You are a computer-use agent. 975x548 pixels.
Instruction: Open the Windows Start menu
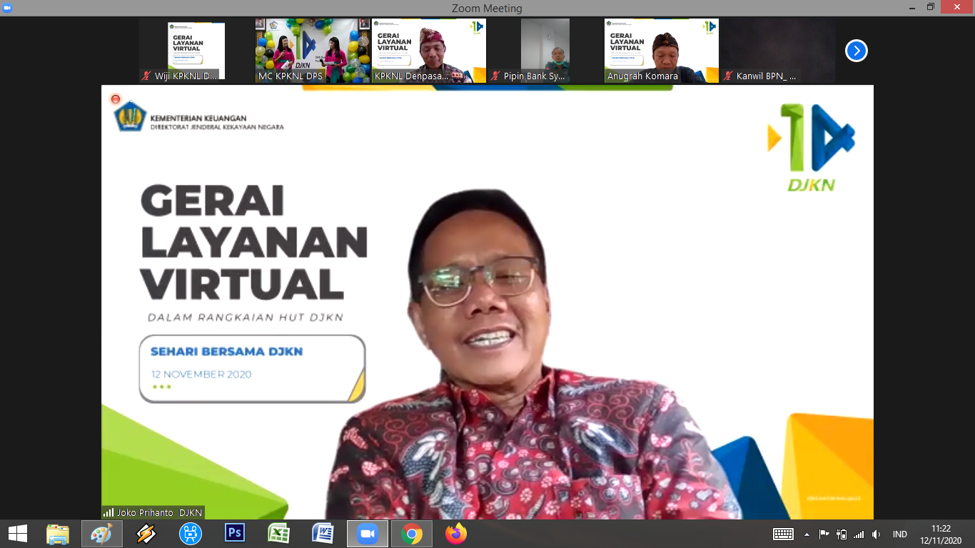18,534
